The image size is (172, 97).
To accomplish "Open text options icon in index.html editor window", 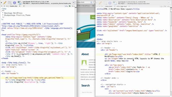I will tap(105, 3).
